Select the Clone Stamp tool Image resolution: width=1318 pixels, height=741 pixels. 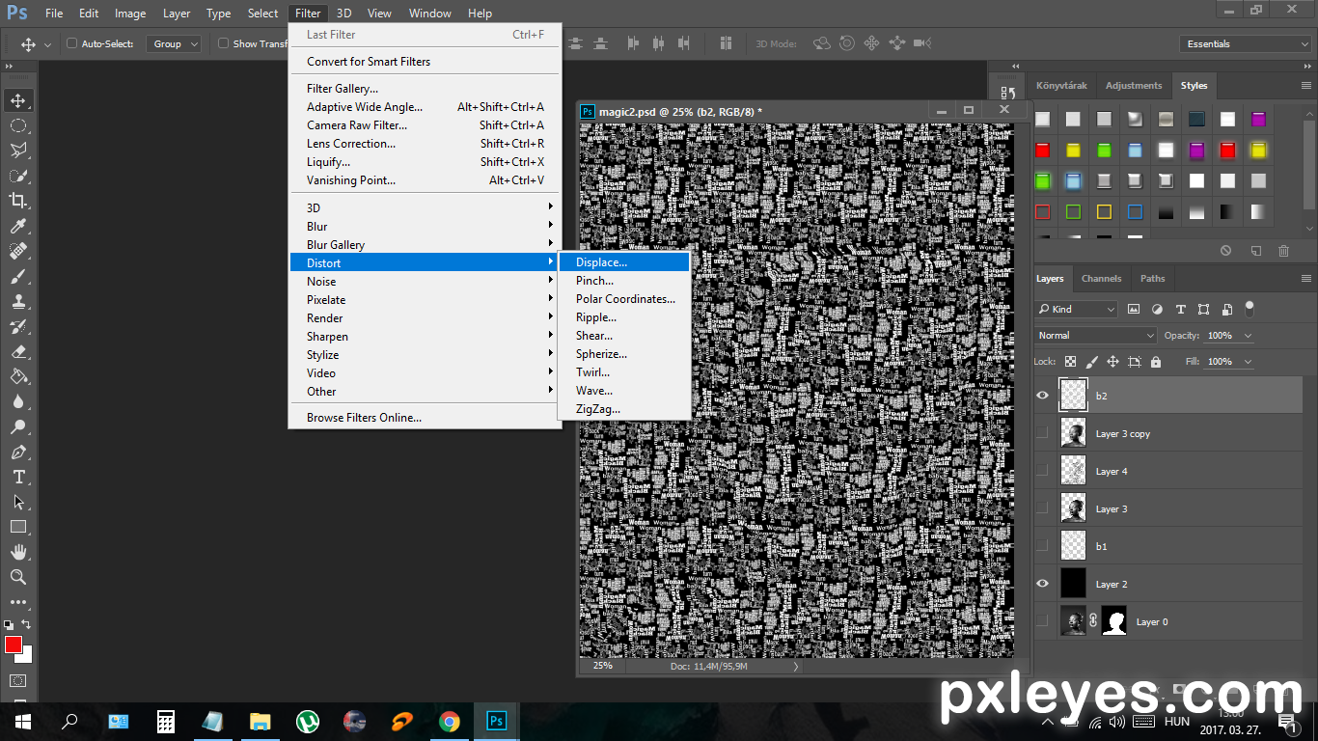point(18,301)
